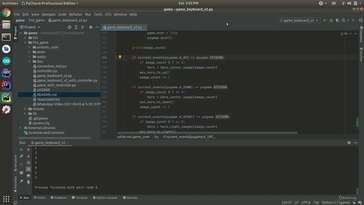Click the UTF-8 encoding status item
This screenshot has height=205, width=364.
pyautogui.click(x=306, y=203)
